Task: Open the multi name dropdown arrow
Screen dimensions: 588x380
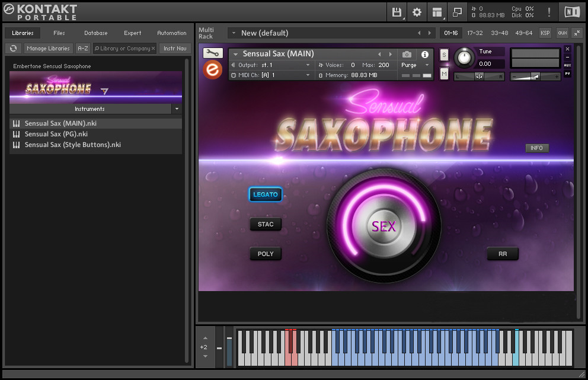Action: pyautogui.click(x=234, y=33)
